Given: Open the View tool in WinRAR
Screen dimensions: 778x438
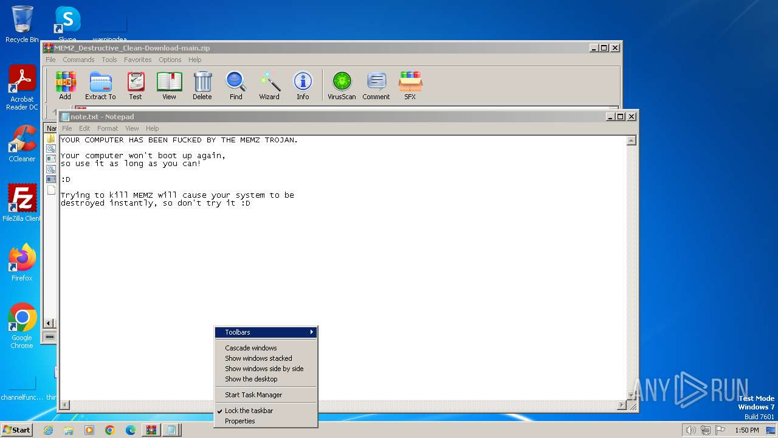Looking at the screenshot, I should point(169,85).
